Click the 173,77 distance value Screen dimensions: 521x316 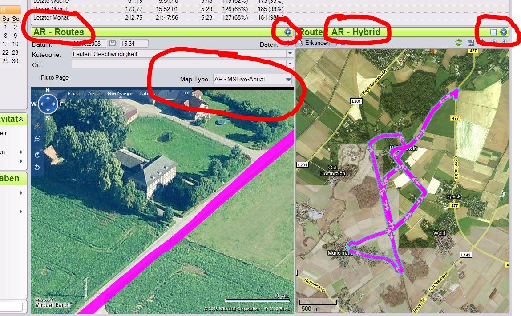[133, 9]
